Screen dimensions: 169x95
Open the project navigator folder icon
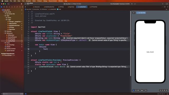tap(2, 7)
